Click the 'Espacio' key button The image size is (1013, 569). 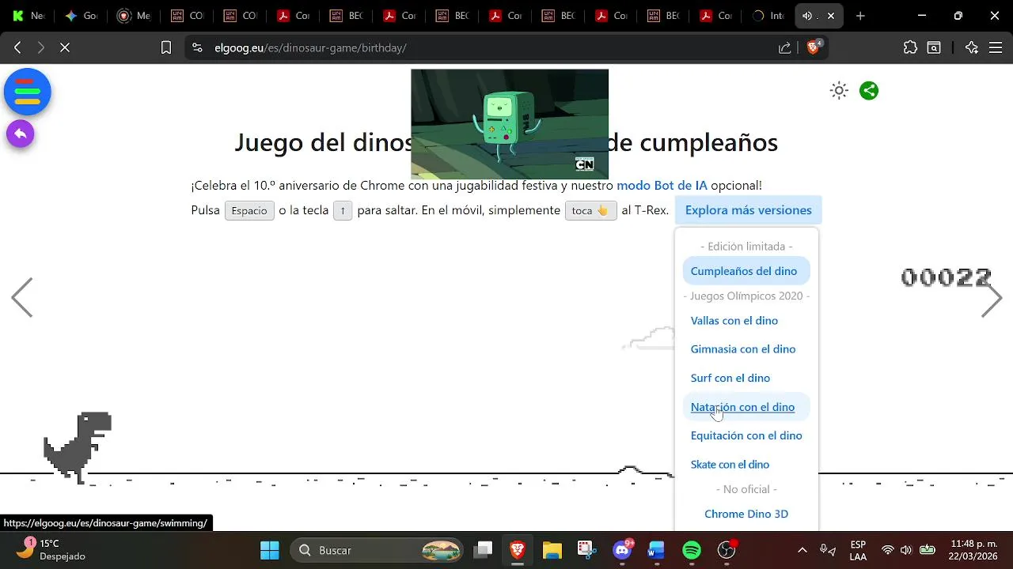[249, 211]
